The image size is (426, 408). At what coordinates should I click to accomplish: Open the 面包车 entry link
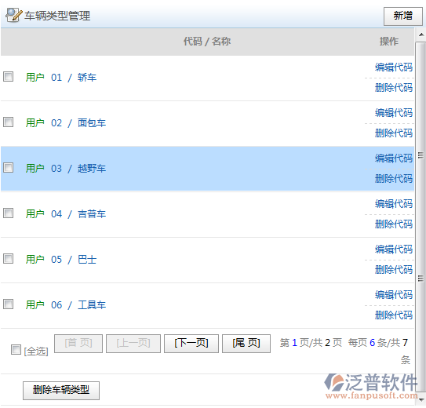92,122
